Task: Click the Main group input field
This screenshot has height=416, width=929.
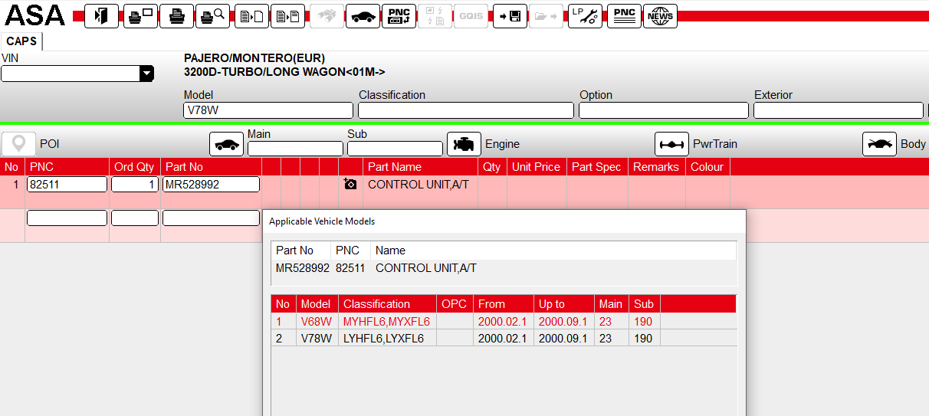Action: [295, 149]
